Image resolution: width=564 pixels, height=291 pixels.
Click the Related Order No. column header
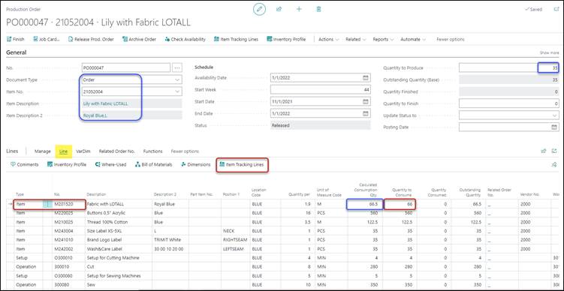tap(499, 192)
